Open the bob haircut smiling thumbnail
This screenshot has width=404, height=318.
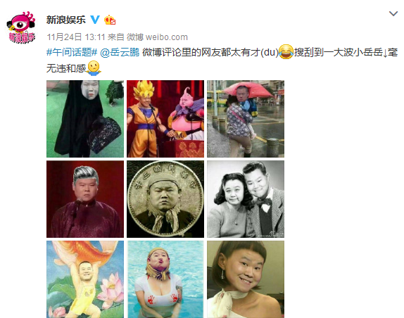pos(246,279)
